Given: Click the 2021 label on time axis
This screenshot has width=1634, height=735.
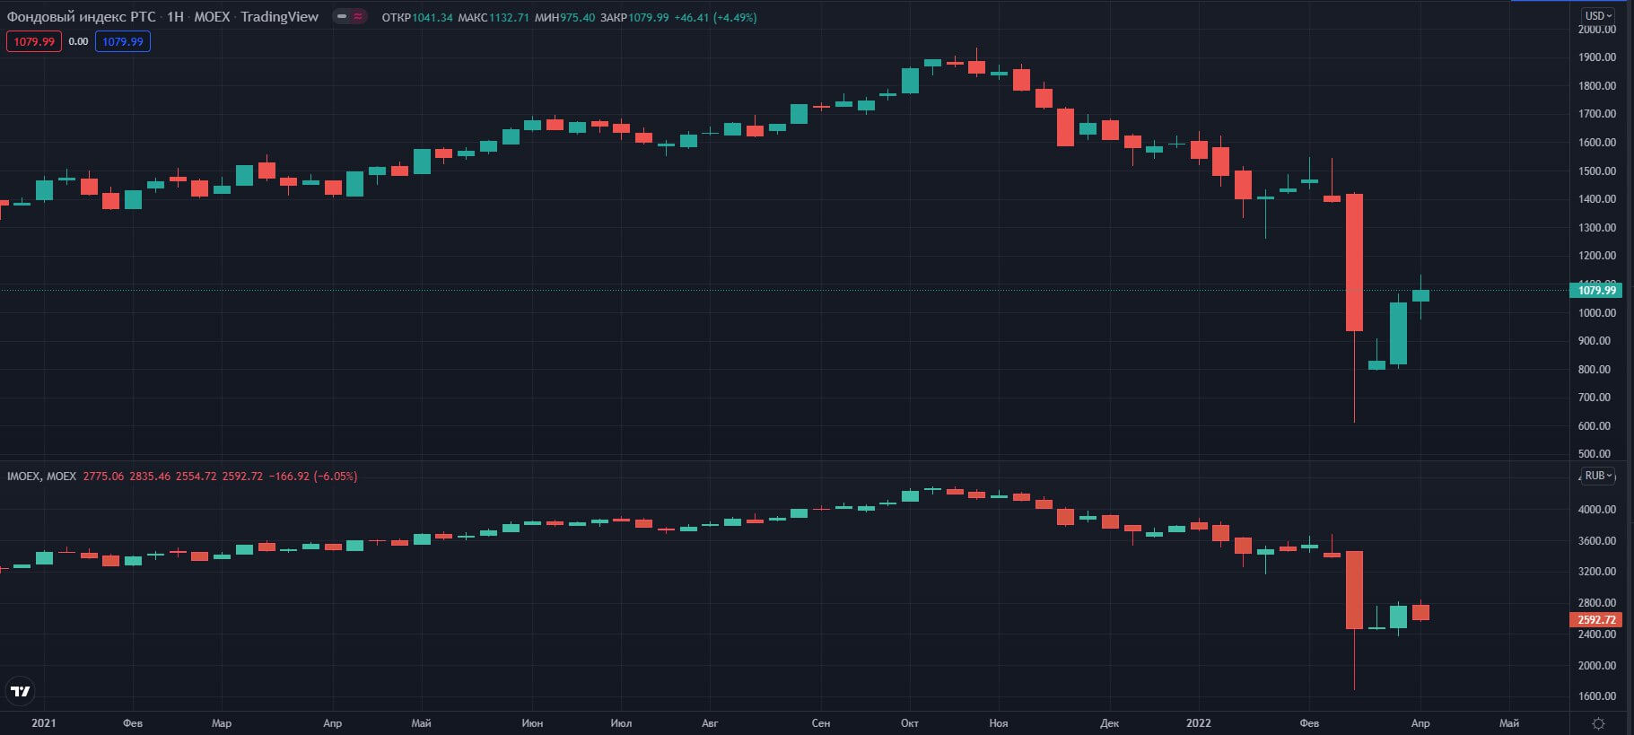Looking at the screenshot, I should [x=43, y=722].
